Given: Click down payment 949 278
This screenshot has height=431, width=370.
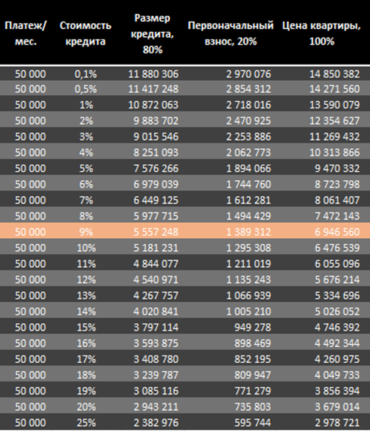Looking at the screenshot, I should (253, 327).
